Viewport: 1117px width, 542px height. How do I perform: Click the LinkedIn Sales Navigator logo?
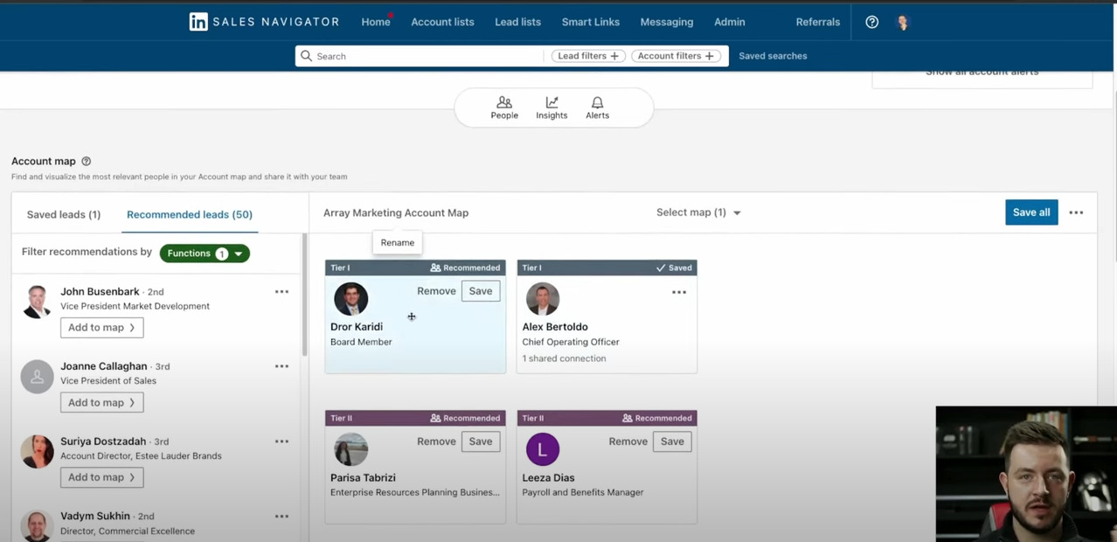click(264, 22)
